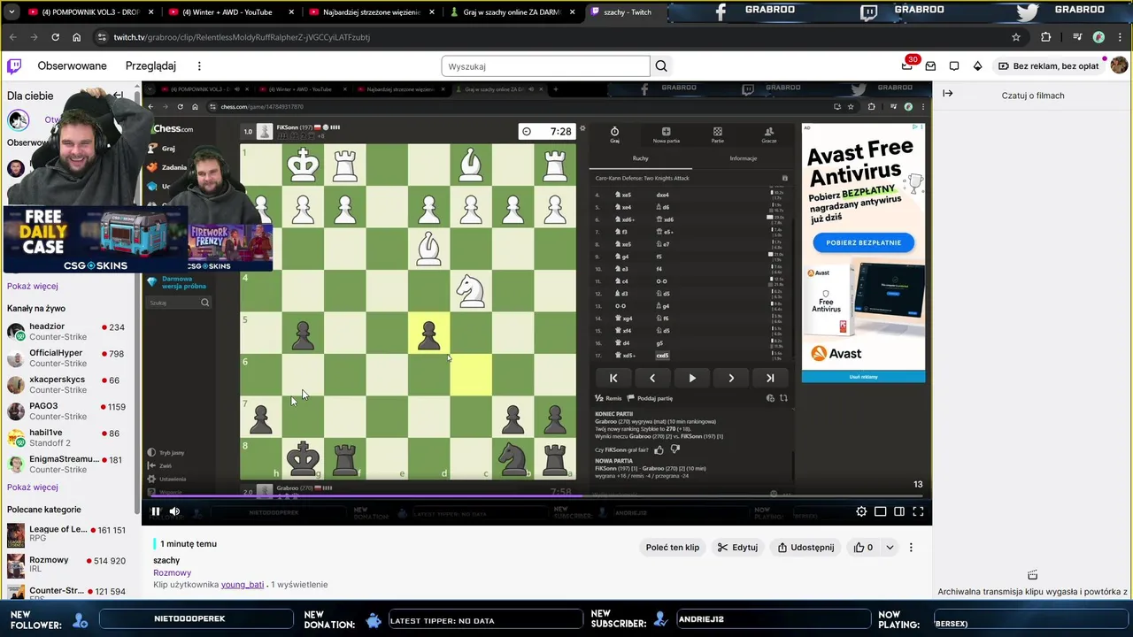This screenshot has width=1133, height=637.
Task: Open the Twitch home logo
Action: coord(14,66)
